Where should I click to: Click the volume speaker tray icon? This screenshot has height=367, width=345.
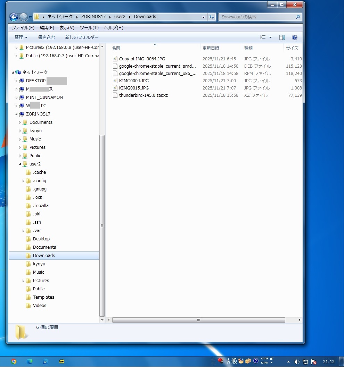pos(297,361)
